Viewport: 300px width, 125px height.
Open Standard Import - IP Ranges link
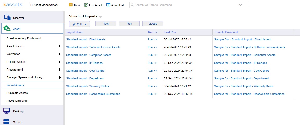tap(84, 63)
